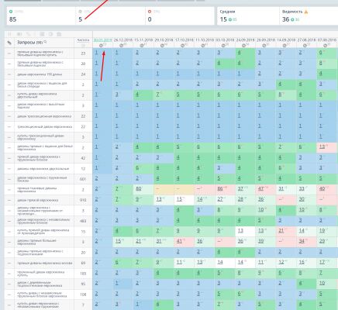The height and width of the screenshot is (310, 338).
Task: Open position 21 in the 14.09.2018 column
Action: [281, 231]
